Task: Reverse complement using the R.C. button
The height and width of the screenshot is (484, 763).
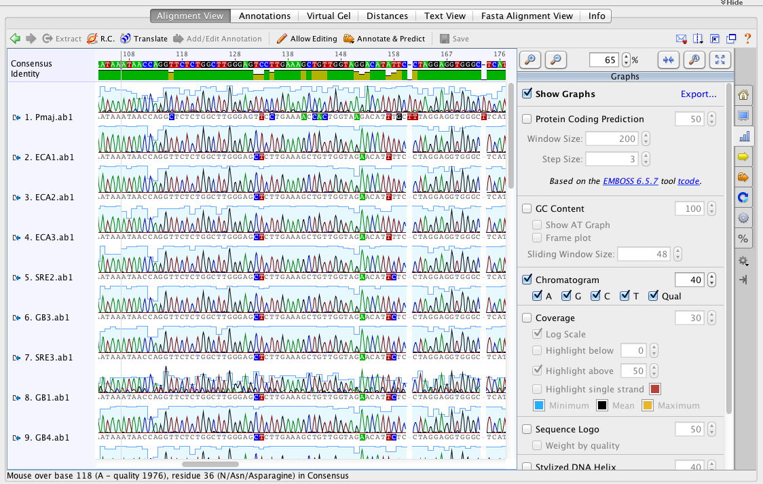Action: (100, 39)
